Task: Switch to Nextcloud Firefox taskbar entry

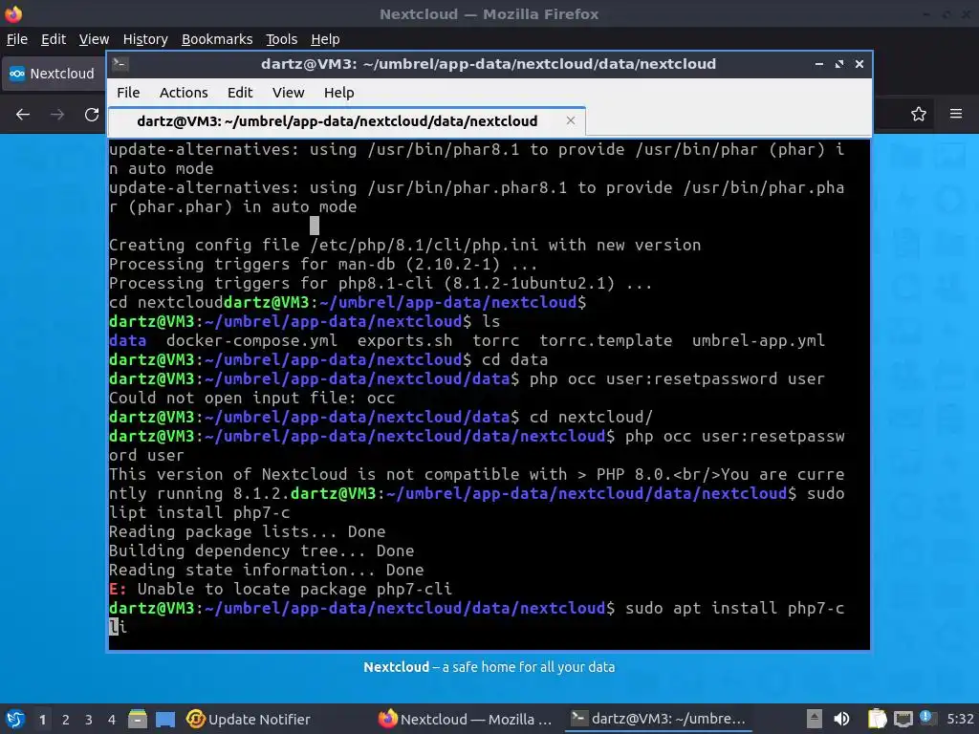Action: point(466,719)
